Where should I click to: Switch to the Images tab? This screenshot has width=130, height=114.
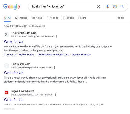(21, 18)
